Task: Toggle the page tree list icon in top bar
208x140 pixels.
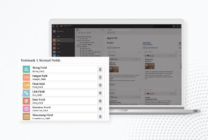Action: click(x=57, y=26)
